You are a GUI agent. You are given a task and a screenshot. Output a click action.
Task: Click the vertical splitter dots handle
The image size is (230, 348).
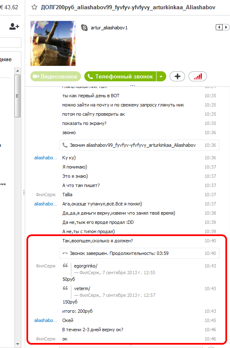[24, 192]
